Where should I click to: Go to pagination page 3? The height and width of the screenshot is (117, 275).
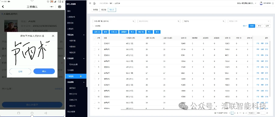238,113
